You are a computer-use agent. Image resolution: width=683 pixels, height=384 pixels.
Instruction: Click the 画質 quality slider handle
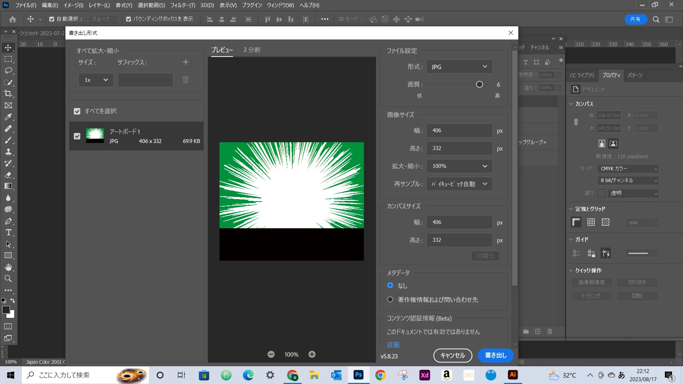tap(480, 85)
